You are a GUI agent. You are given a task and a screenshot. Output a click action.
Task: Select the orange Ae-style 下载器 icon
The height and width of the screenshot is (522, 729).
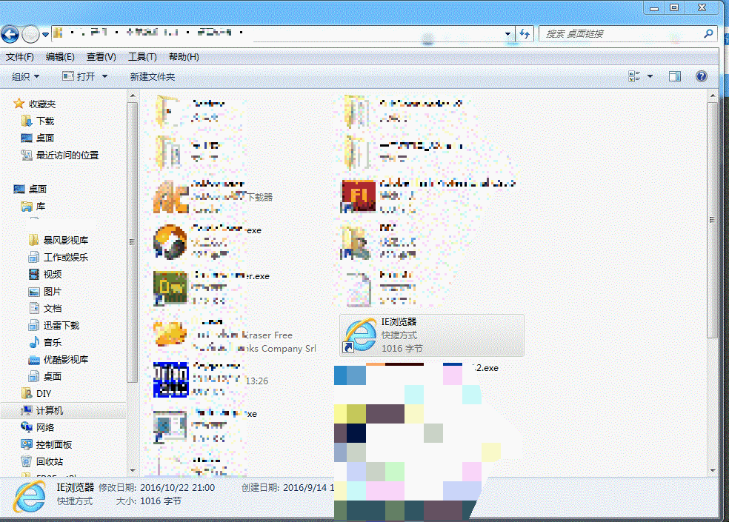coord(170,197)
